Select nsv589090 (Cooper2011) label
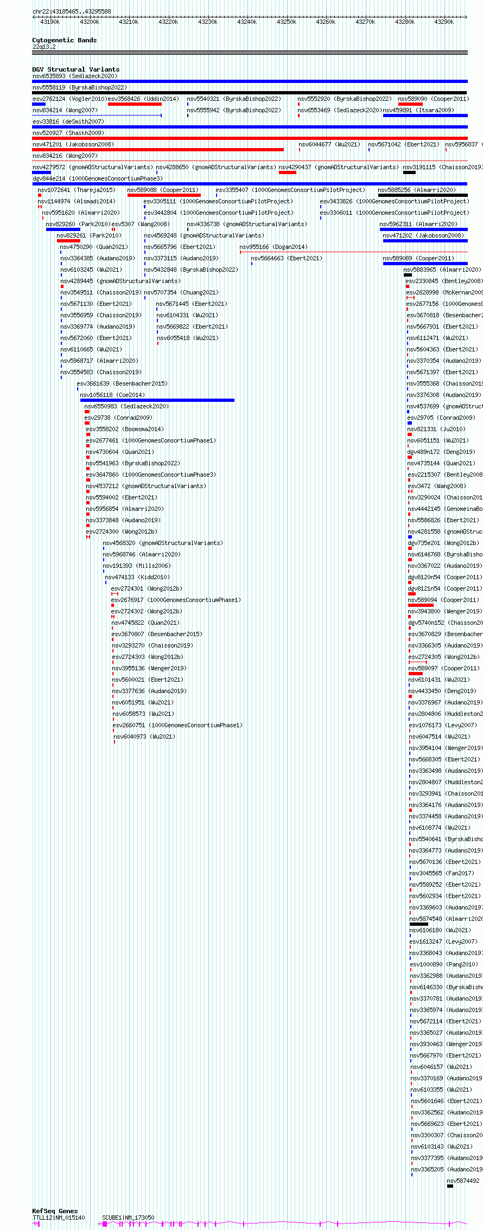 [434, 99]
